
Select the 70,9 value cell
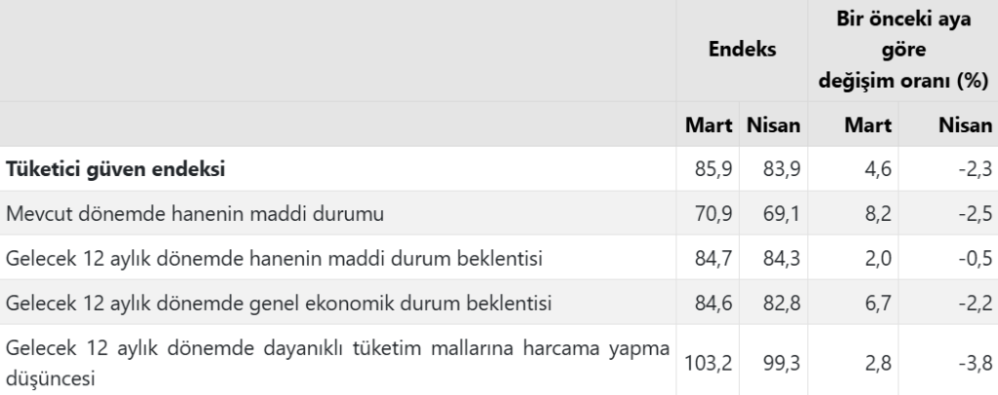click(711, 214)
